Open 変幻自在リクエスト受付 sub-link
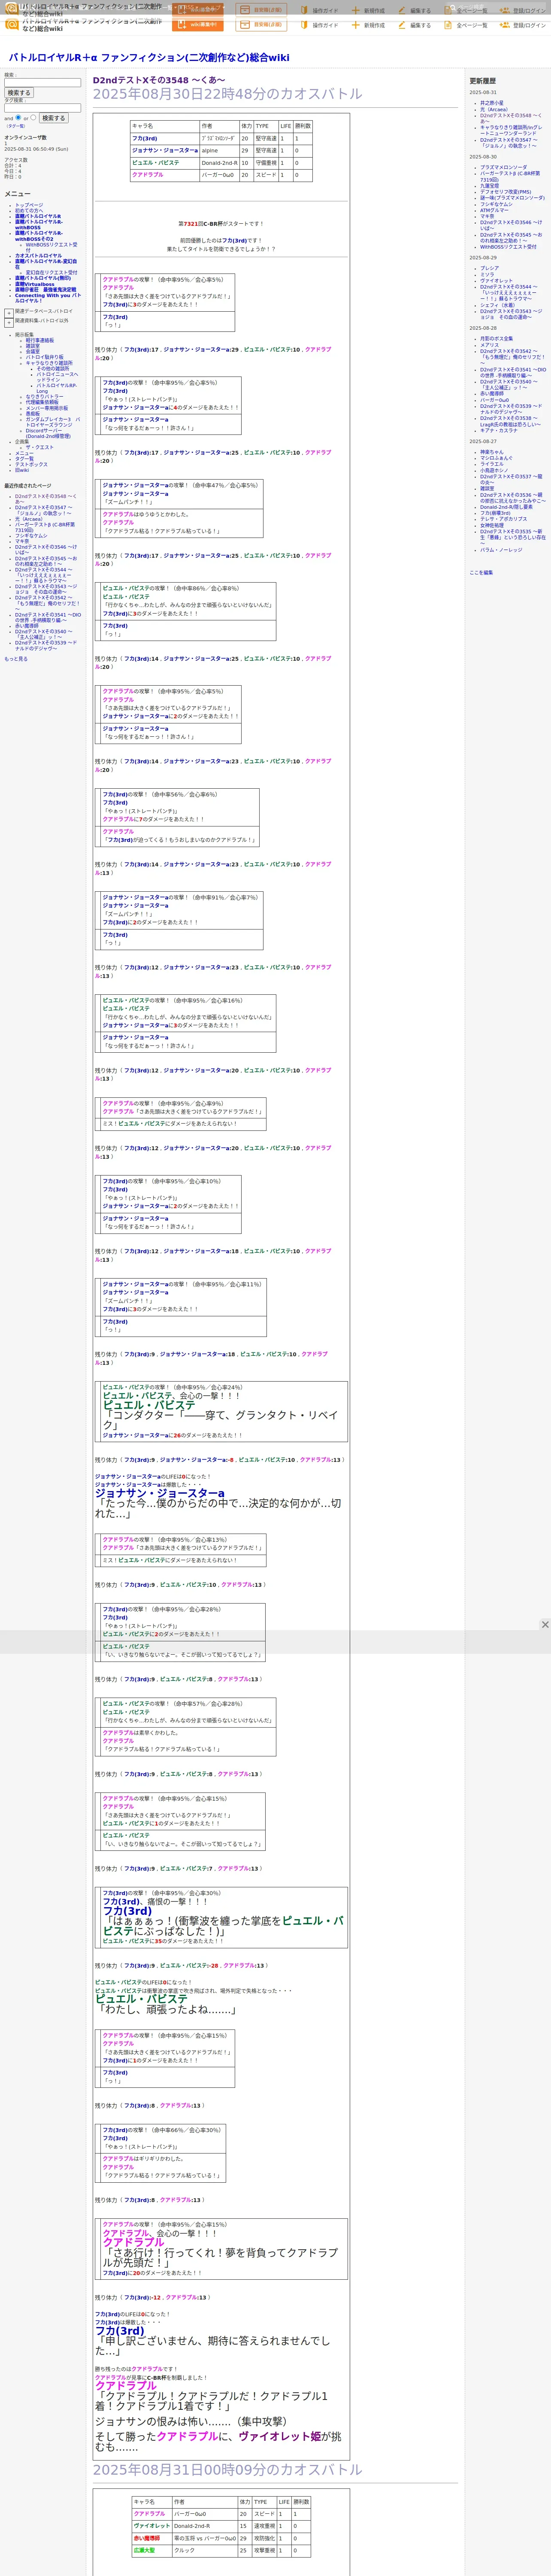 click(x=51, y=273)
